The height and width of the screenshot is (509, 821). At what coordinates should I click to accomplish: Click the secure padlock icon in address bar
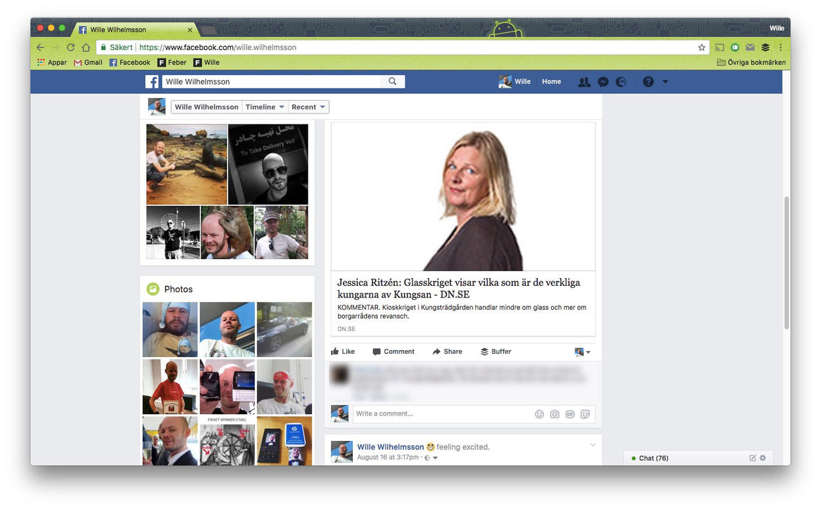click(103, 47)
